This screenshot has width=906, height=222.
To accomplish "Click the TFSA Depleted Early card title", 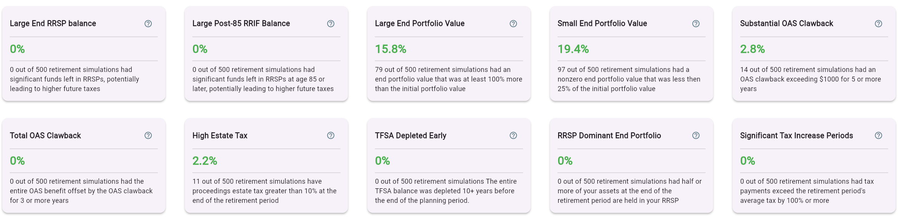I will (x=411, y=135).
